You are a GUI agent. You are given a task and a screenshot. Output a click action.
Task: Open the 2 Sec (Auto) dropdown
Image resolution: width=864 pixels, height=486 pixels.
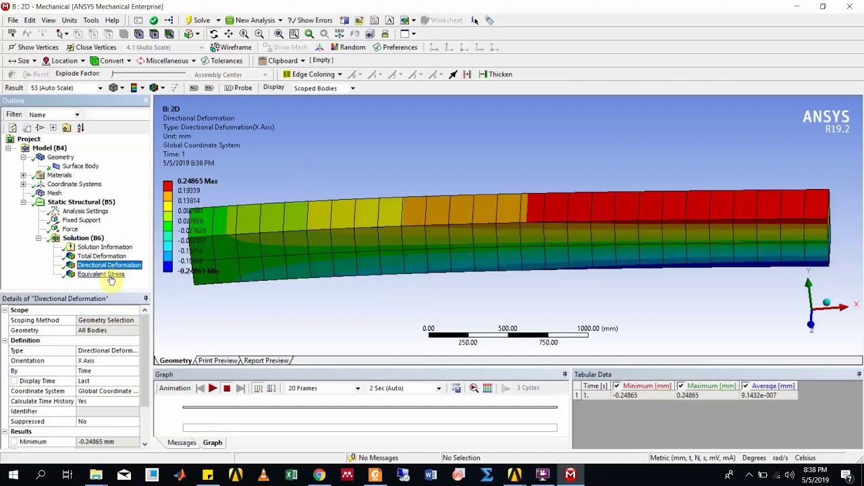coord(405,388)
